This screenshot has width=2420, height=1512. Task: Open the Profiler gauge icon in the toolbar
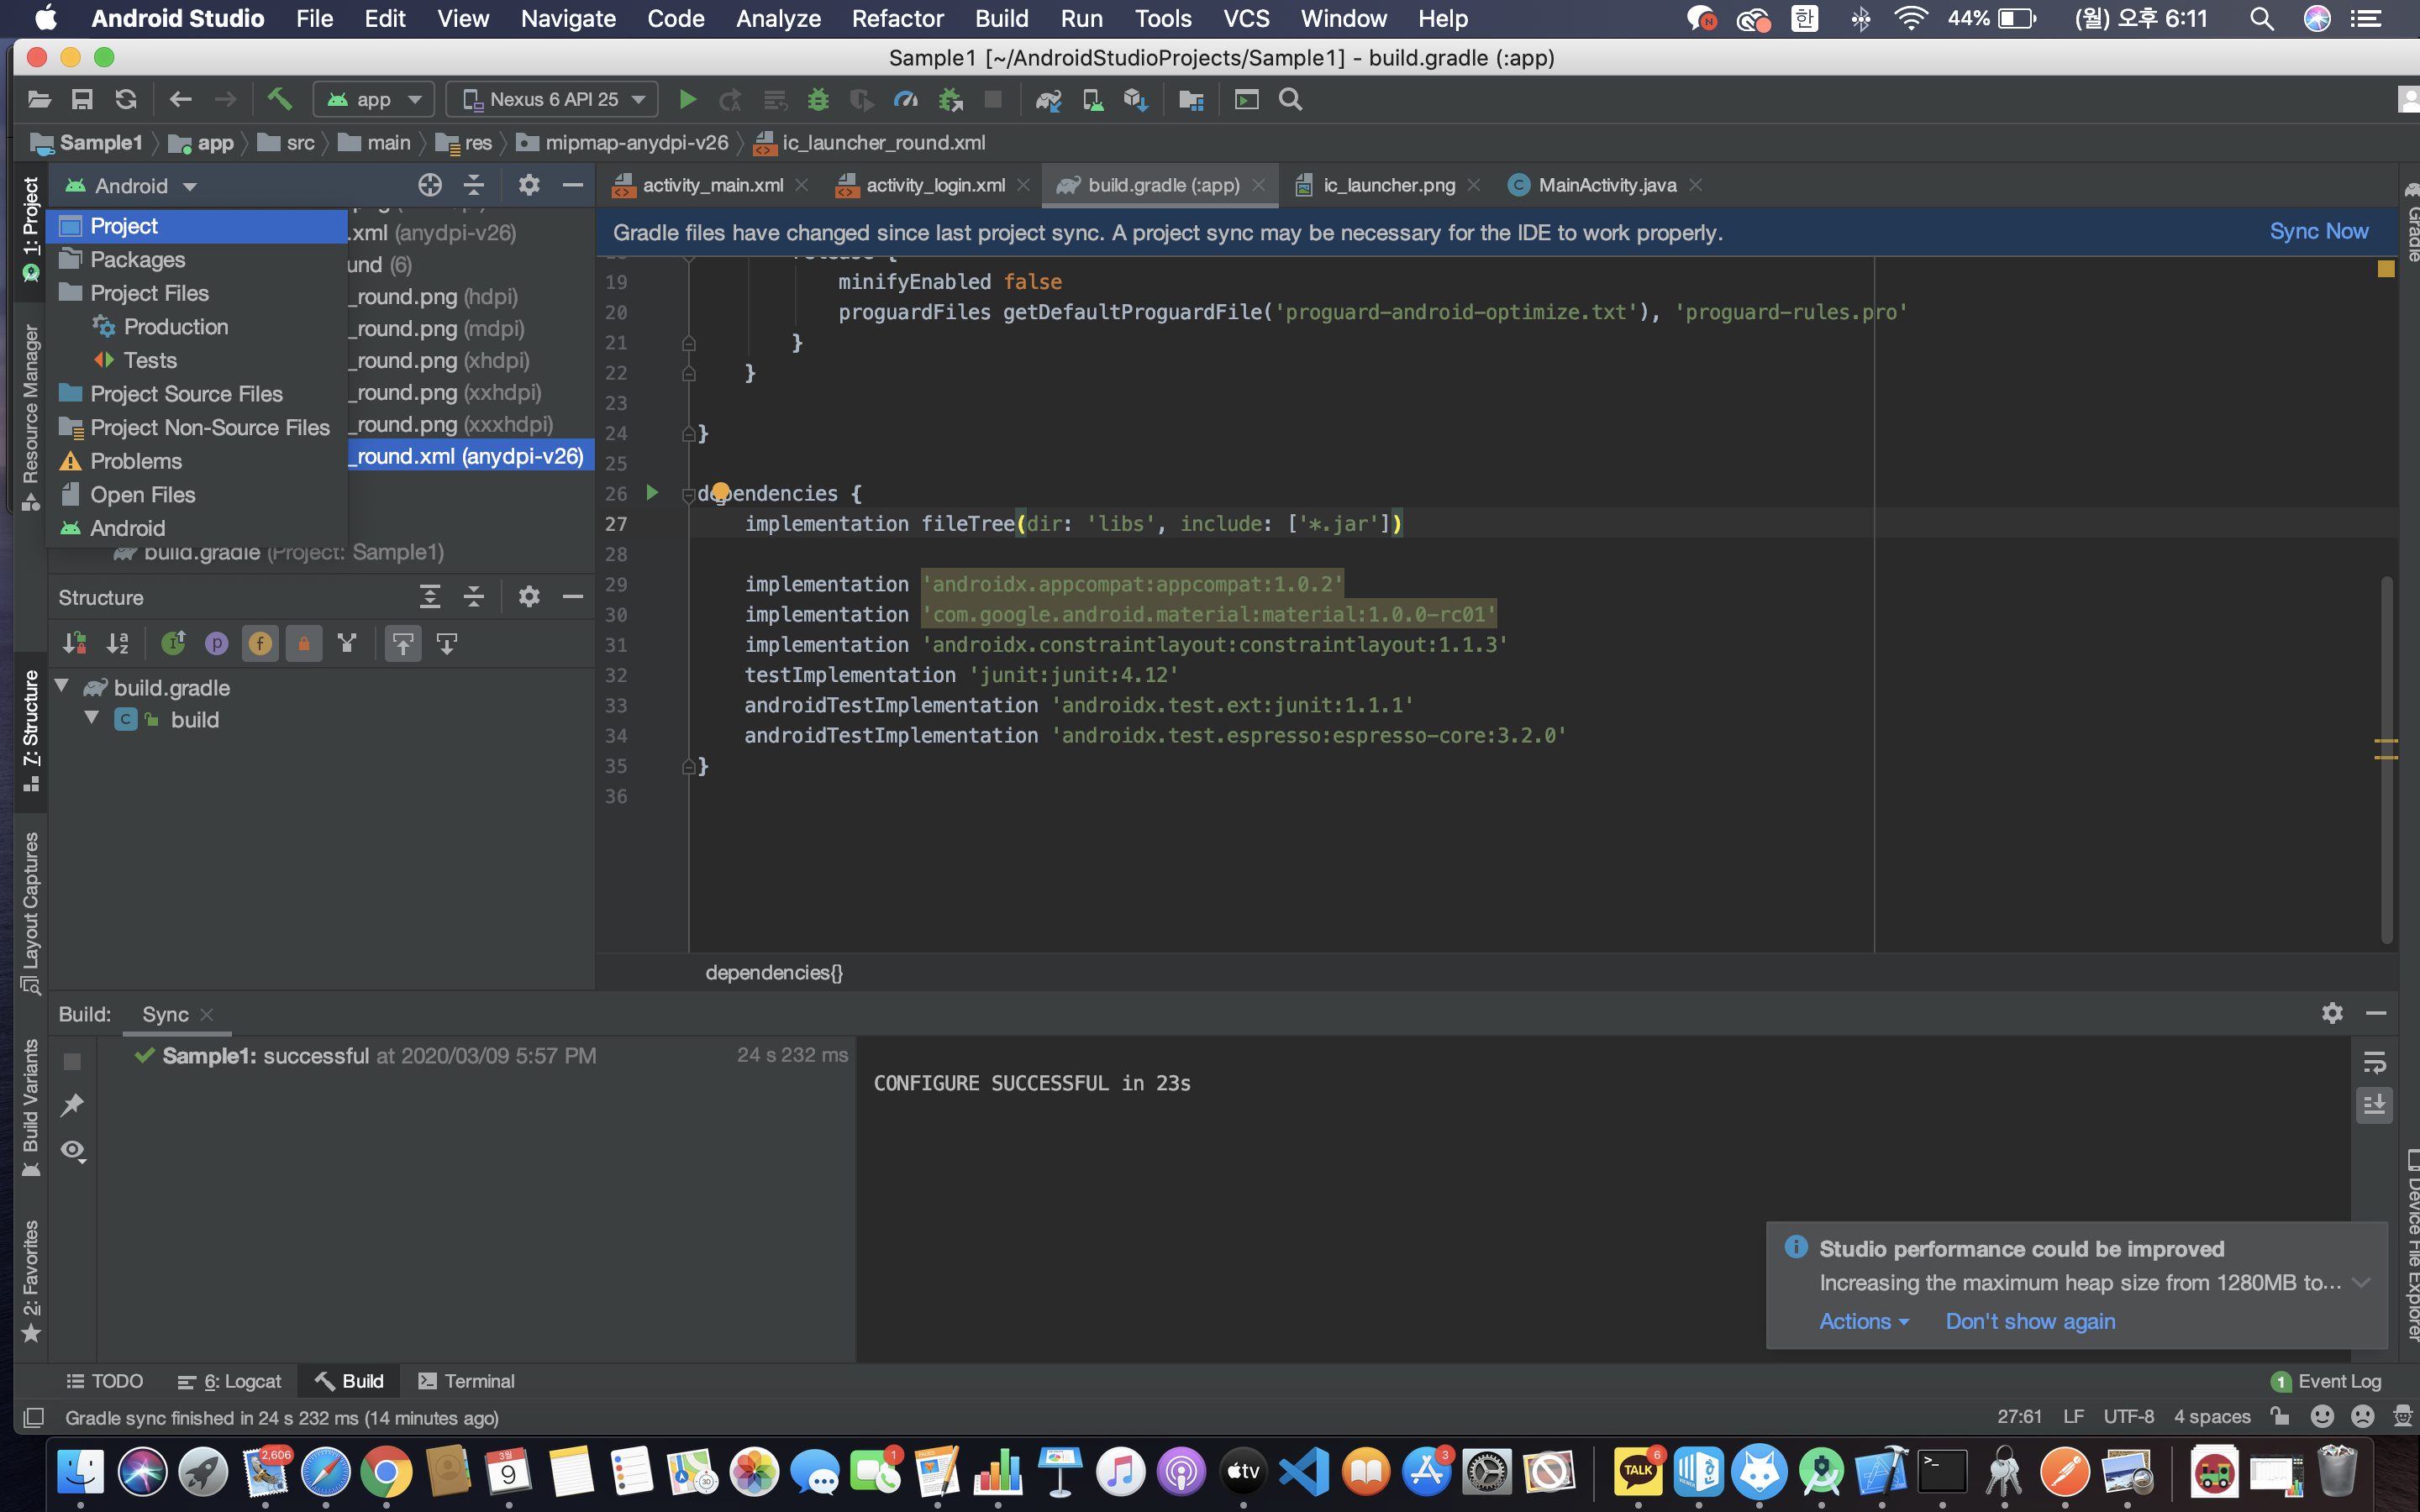(905, 99)
